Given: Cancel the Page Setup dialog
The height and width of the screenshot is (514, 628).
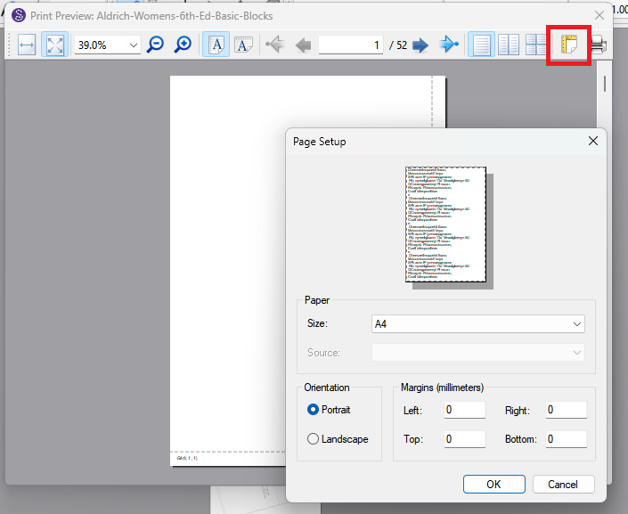Looking at the screenshot, I should tap(563, 485).
